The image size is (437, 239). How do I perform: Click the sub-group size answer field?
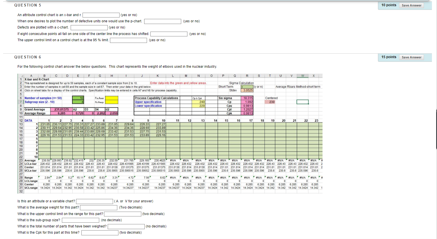[x=80, y=220]
